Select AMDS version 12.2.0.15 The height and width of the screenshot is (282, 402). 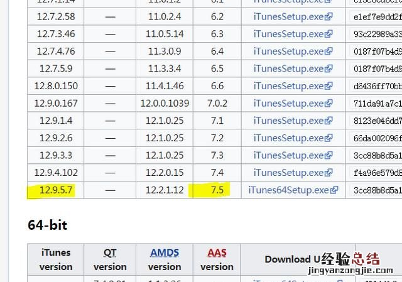click(x=165, y=173)
